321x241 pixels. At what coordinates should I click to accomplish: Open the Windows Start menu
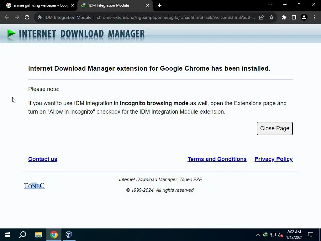point(8,235)
